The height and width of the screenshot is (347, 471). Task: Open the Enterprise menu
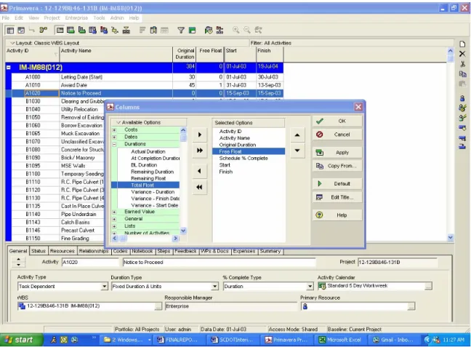[x=76, y=18]
